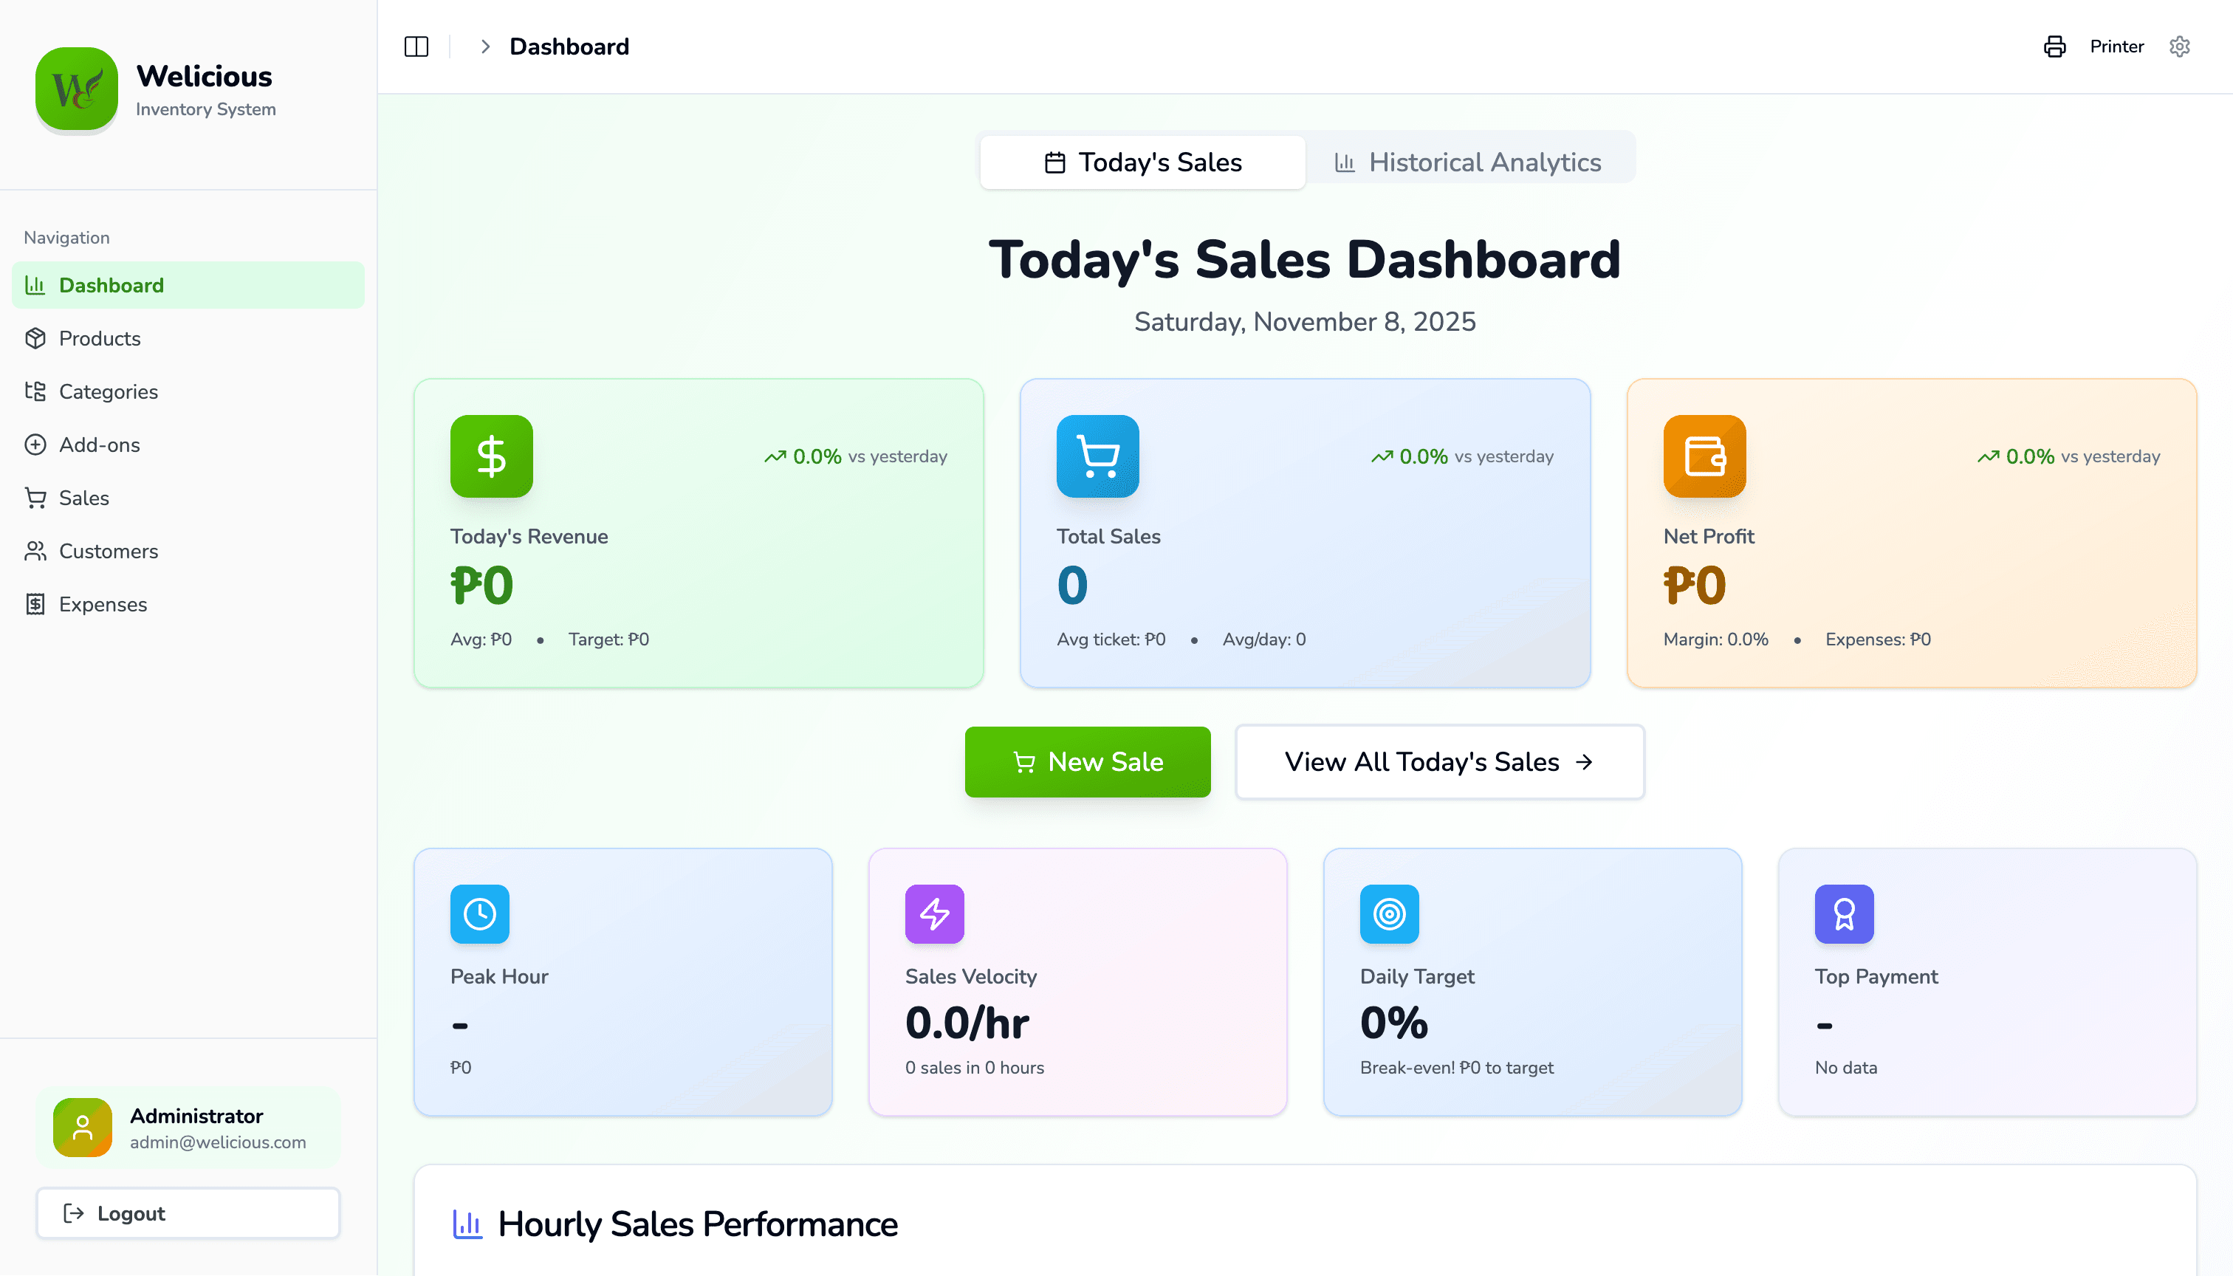Click the Daily Target bullseye icon
Screen dimensions: 2233x1276
coord(1389,914)
